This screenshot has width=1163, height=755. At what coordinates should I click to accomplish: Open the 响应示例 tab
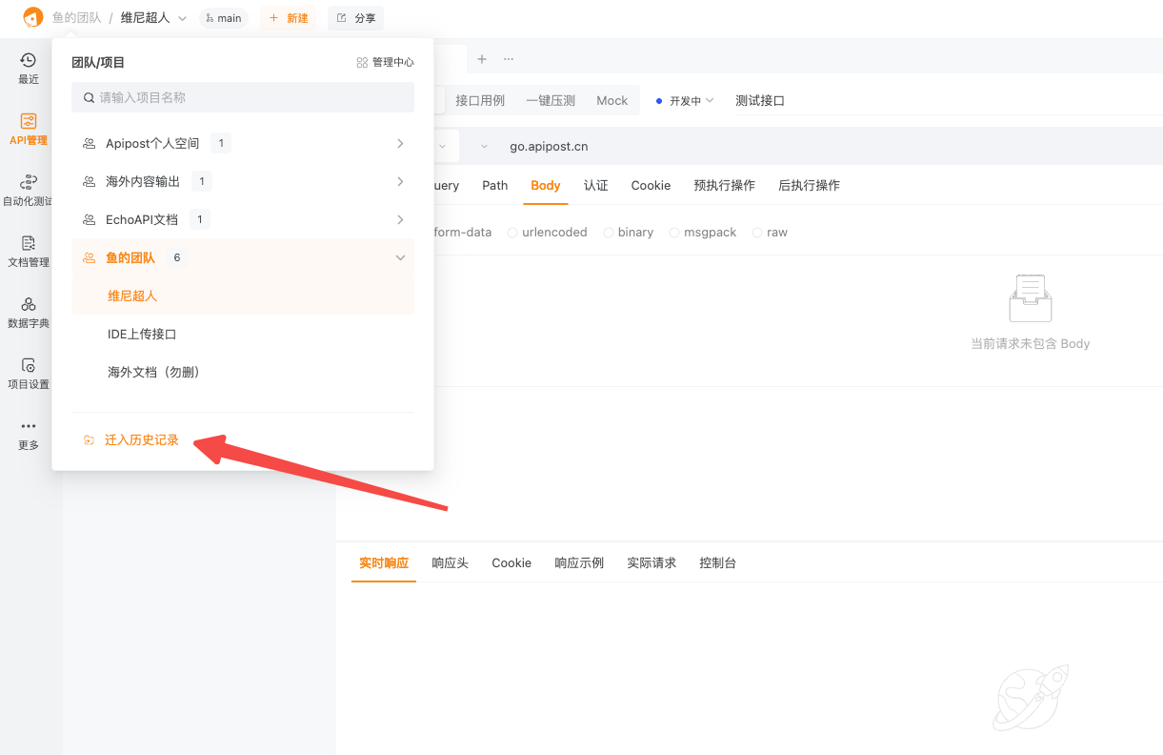[579, 563]
